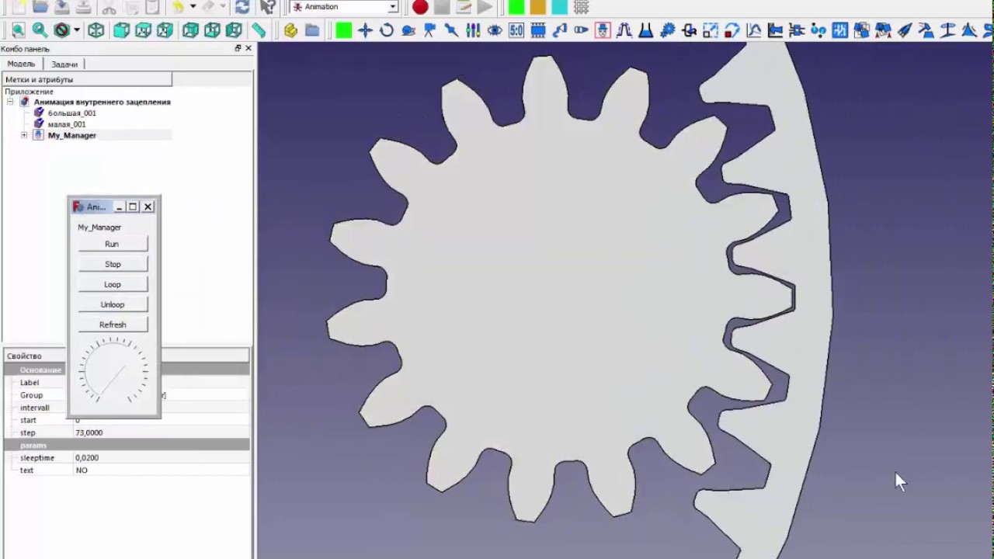This screenshot has height=559, width=994.
Task: Click the yellow Part creation icon
Action: pyautogui.click(x=290, y=30)
